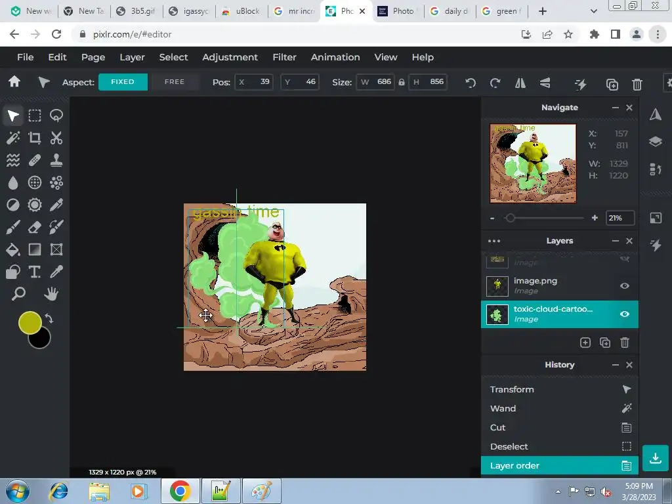Revert to Wand history step

pos(560,408)
